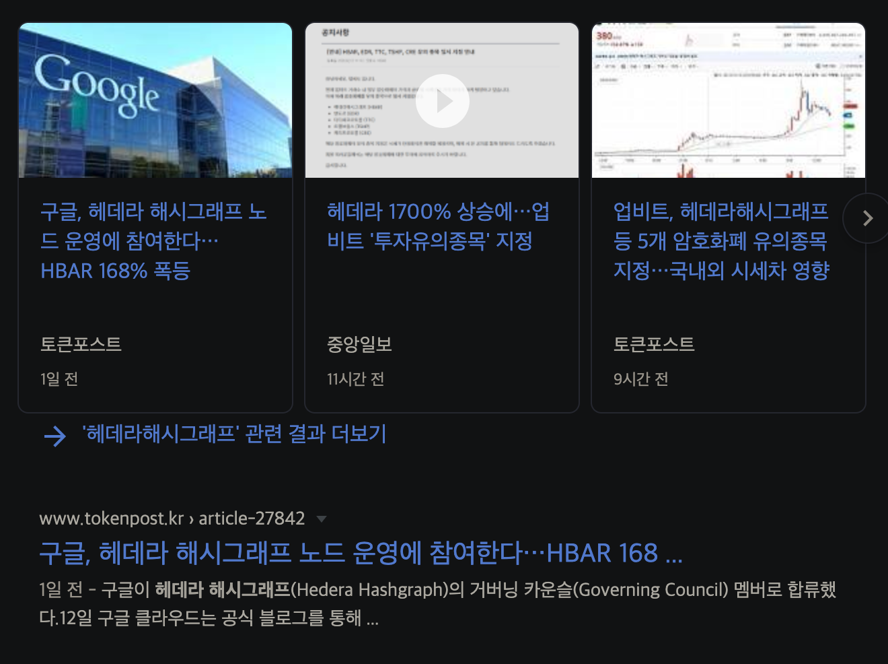Open headline '업비트, 헤데라해시그래프 등 5개 암호화폐 유의종목 지정'
Image resolution: width=888 pixels, height=664 pixels.
tap(721, 241)
